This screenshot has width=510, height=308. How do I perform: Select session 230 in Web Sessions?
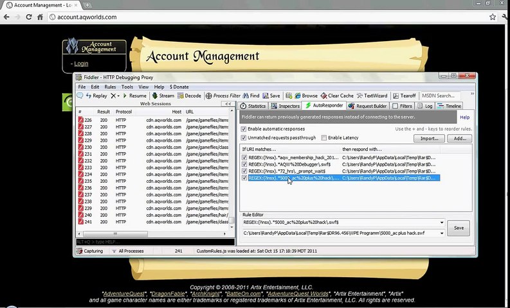(x=153, y=148)
